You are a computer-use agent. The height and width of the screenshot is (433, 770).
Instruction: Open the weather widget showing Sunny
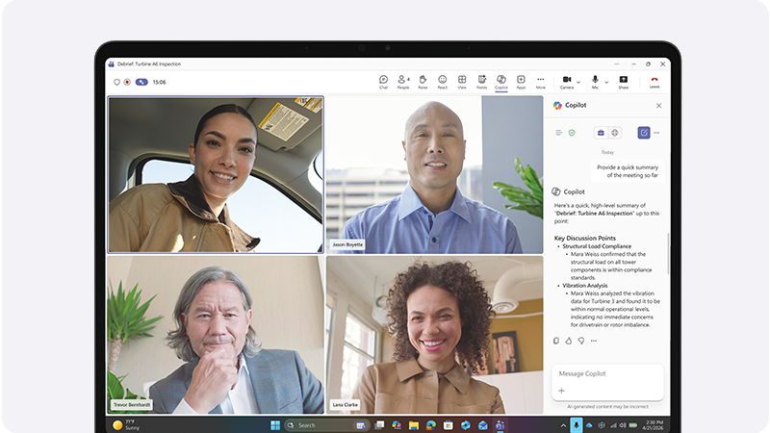point(126,425)
